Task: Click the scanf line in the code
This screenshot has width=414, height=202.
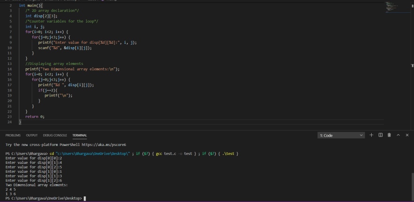Action: tap(65, 48)
